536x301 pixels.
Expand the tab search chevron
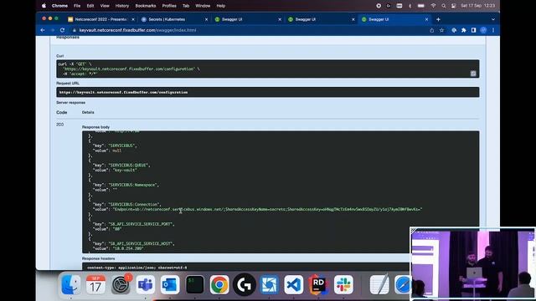(493, 19)
